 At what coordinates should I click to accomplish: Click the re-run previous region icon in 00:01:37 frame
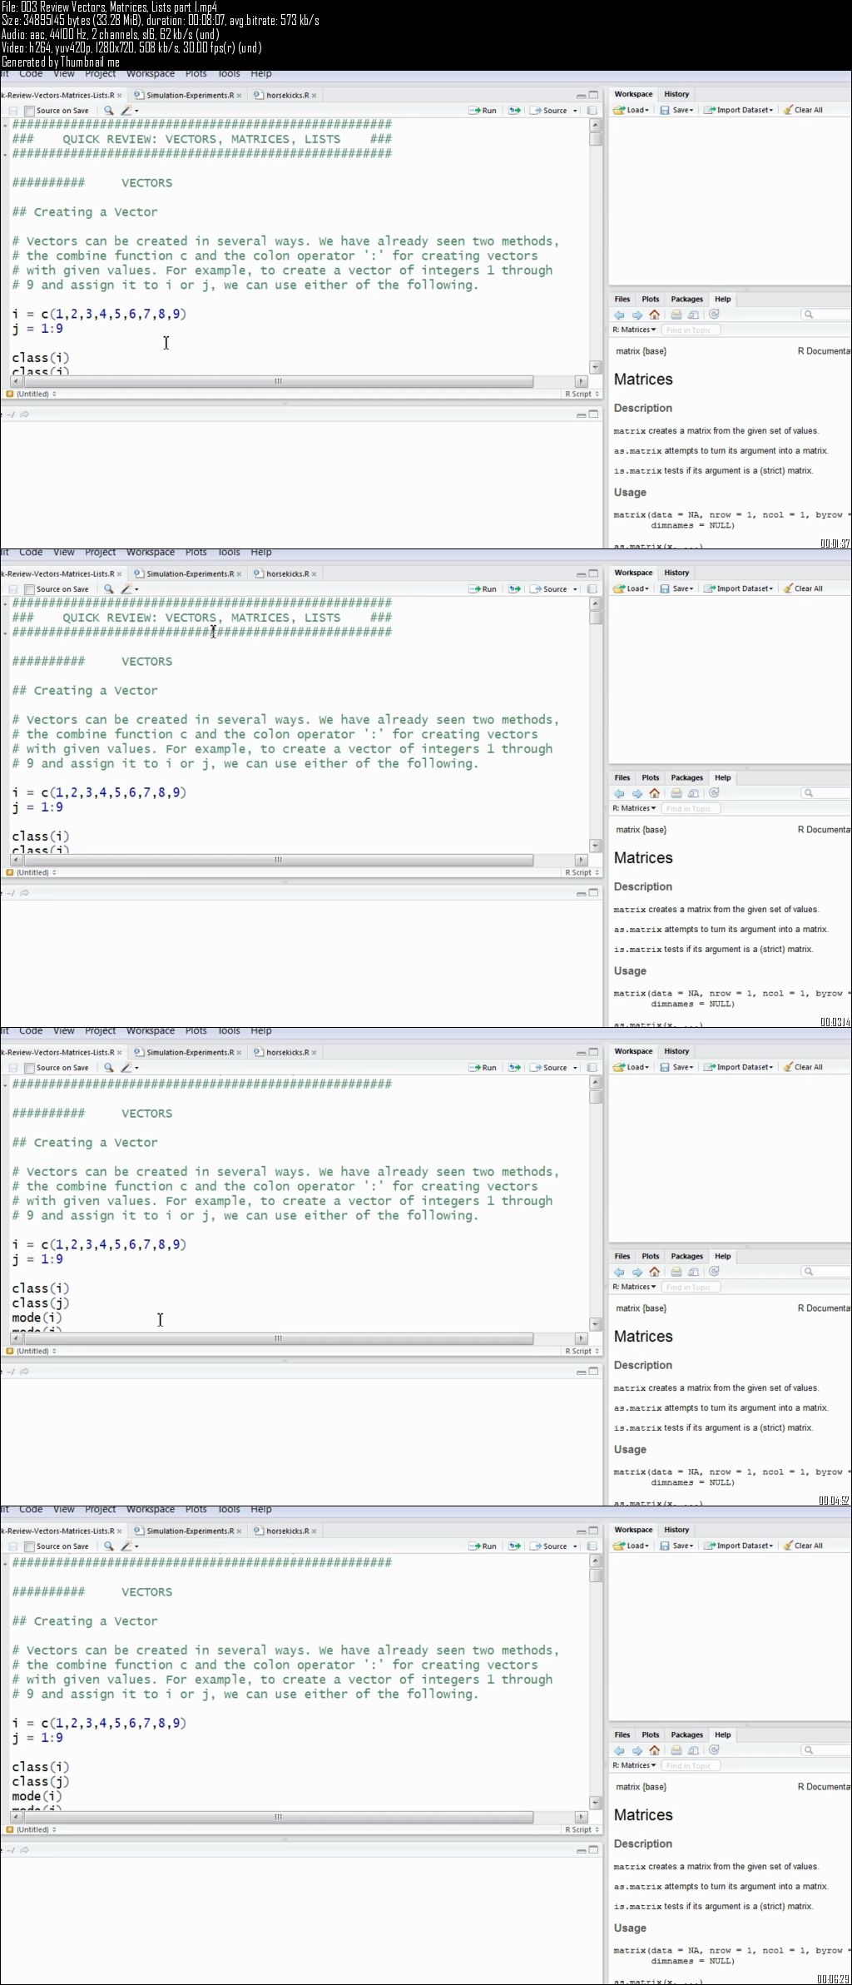(x=515, y=111)
